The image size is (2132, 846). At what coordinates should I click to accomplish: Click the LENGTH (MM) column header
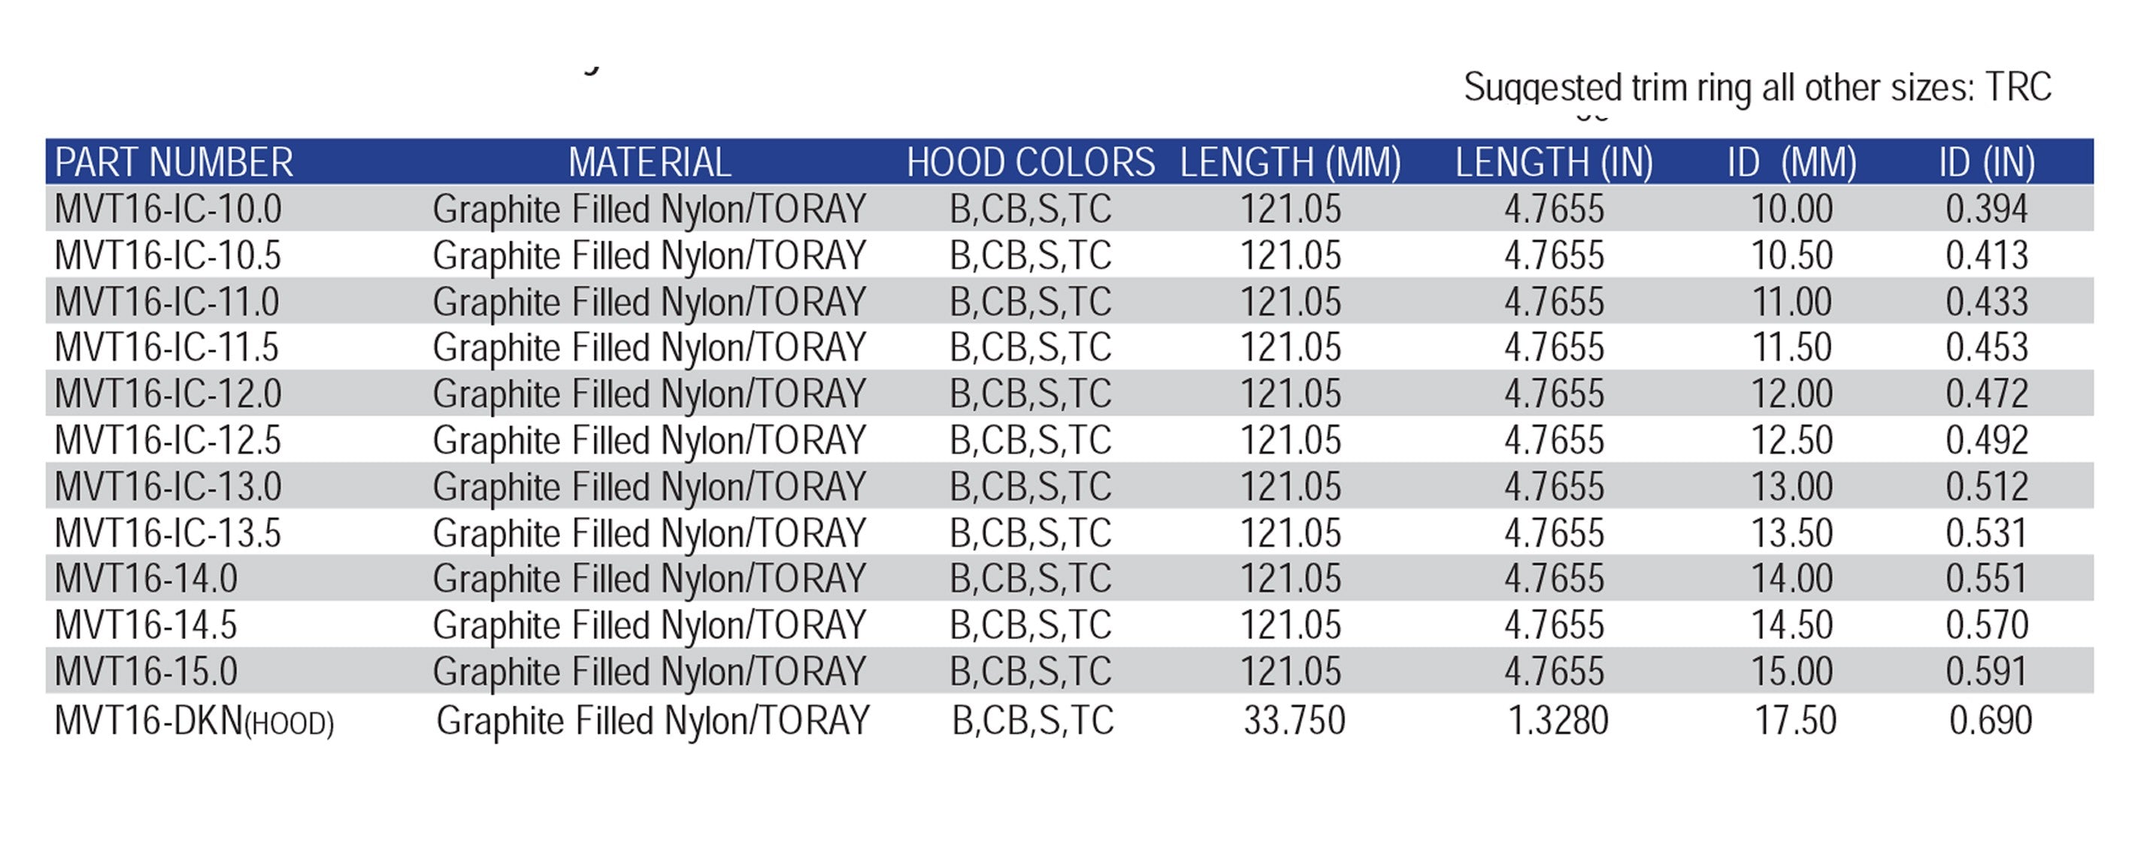coord(1290,162)
